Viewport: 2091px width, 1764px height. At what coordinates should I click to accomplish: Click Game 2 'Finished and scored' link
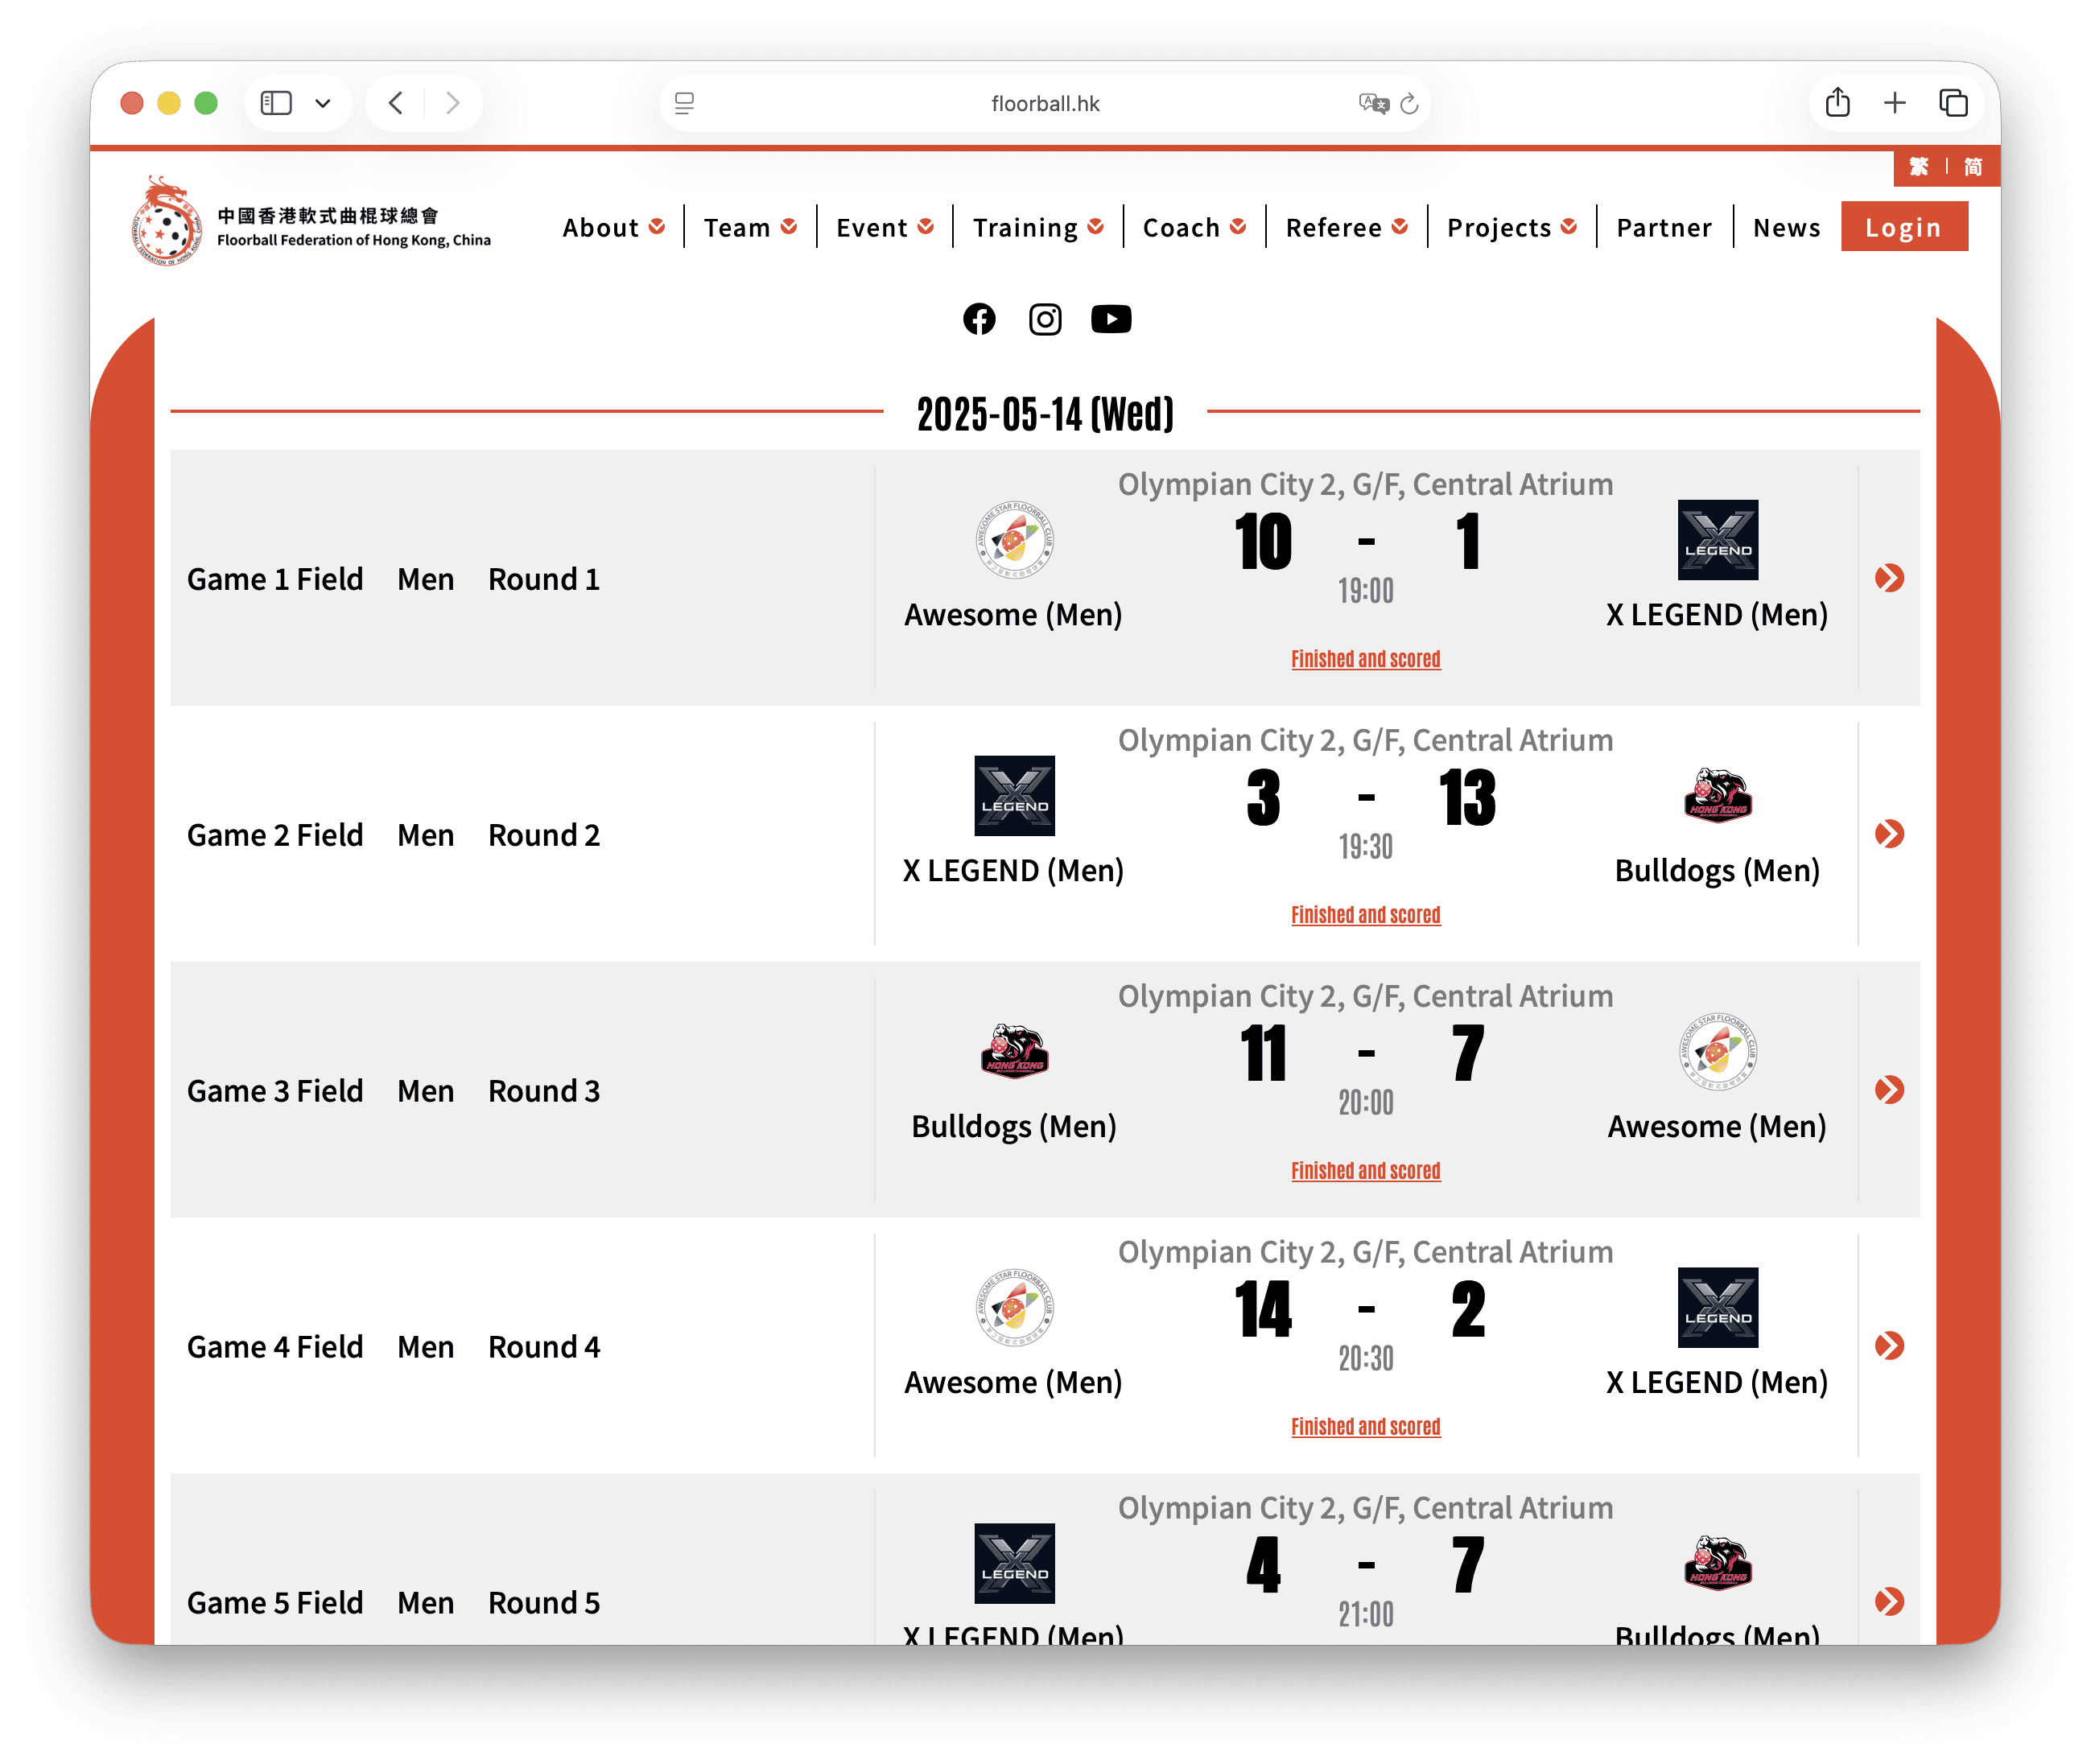pos(1365,915)
